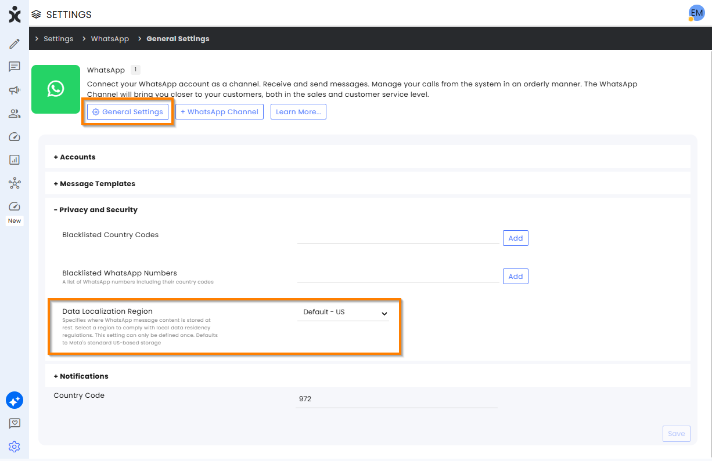Image resolution: width=712 pixels, height=461 pixels.
Task: Open the network flow diagram sidebar icon
Action: 15,184
